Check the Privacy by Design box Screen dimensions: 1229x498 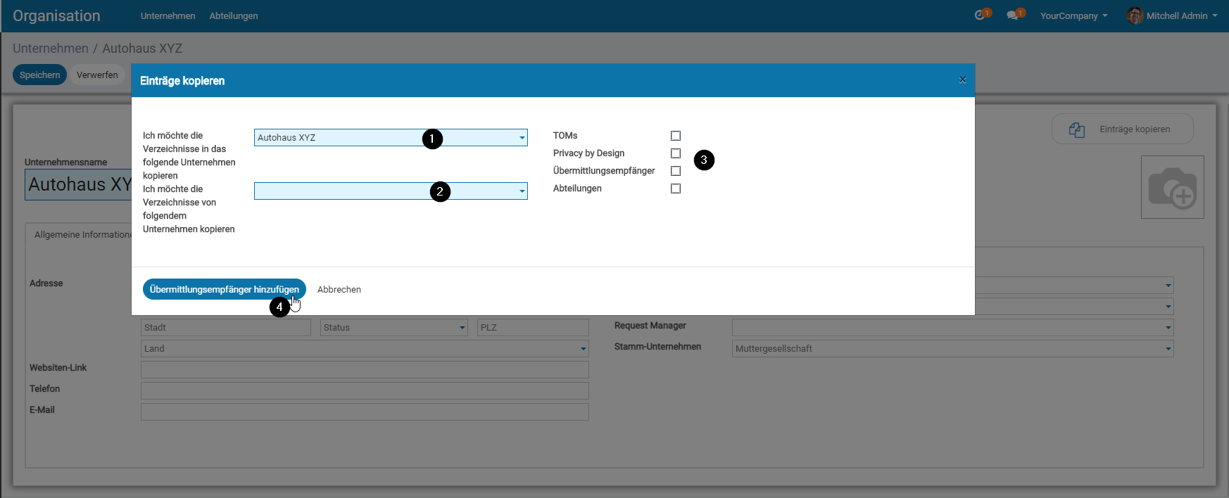[x=676, y=153]
